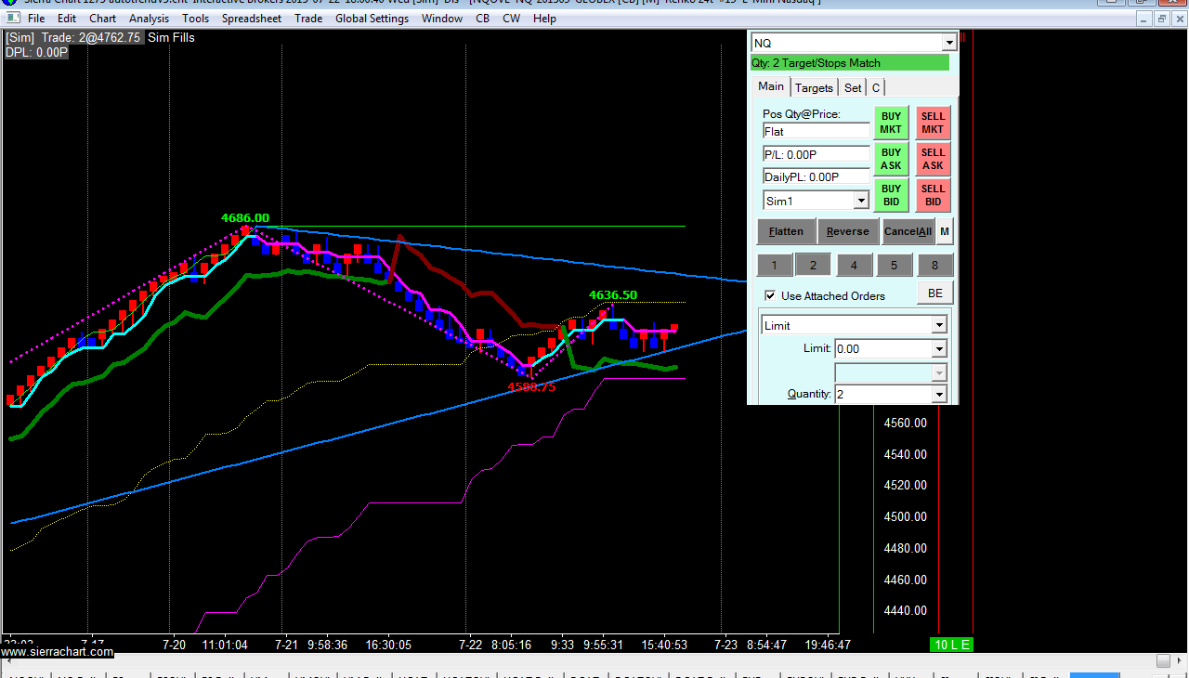Click the SELL ASK button
Screen dimensions: 1189x678
pos(934,159)
